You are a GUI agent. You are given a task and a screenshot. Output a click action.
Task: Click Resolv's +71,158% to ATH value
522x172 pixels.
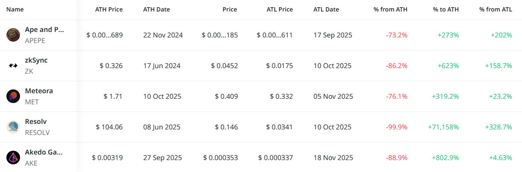pyautogui.click(x=443, y=127)
